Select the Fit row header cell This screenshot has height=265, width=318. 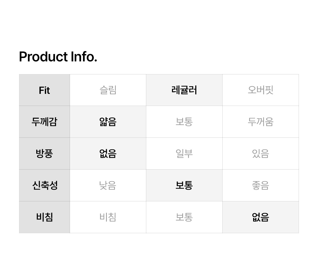click(x=45, y=90)
